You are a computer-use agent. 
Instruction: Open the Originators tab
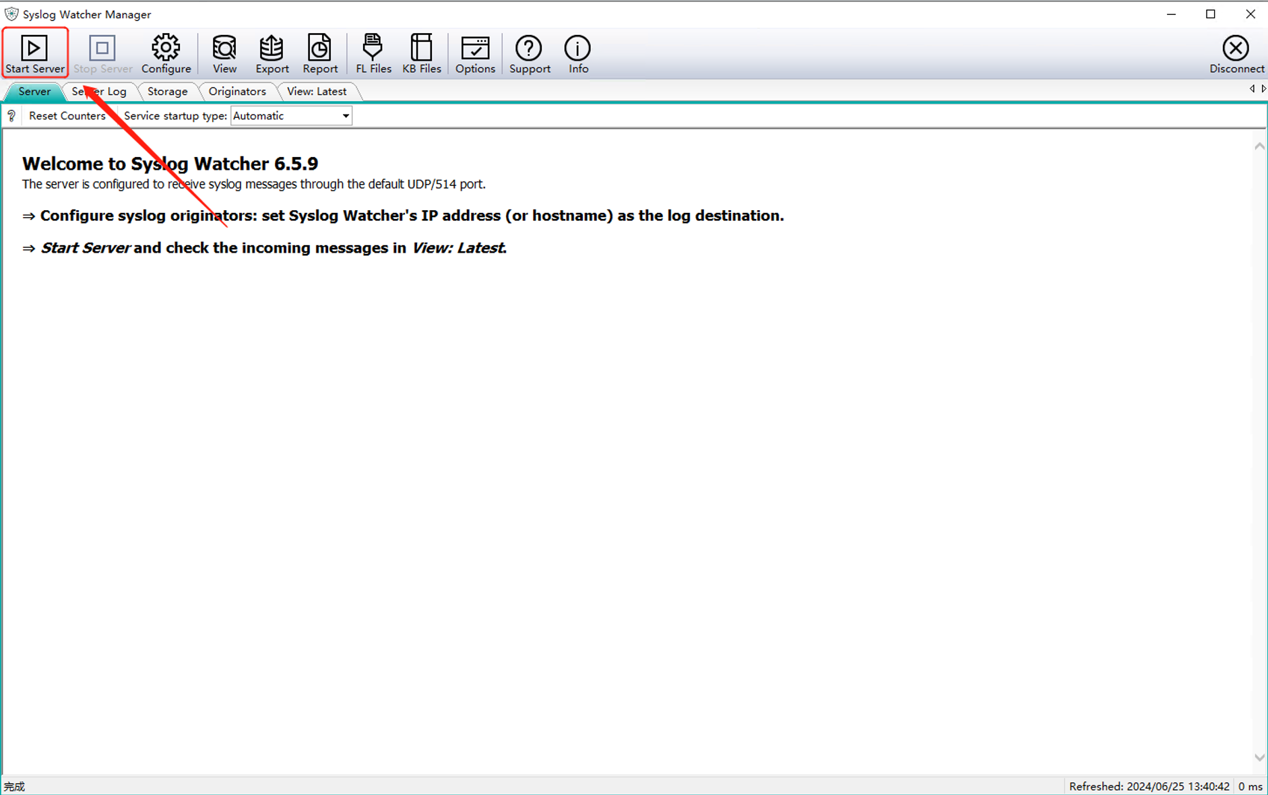coord(237,92)
